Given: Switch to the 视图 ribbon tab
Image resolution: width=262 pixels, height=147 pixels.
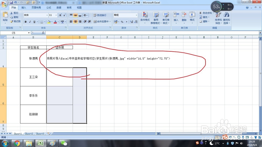Looking at the screenshot, I should point(79,8).
